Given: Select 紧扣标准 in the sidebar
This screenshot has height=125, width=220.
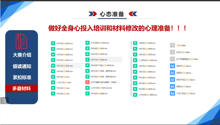Looking at the screenshot, I should point(22,77).
